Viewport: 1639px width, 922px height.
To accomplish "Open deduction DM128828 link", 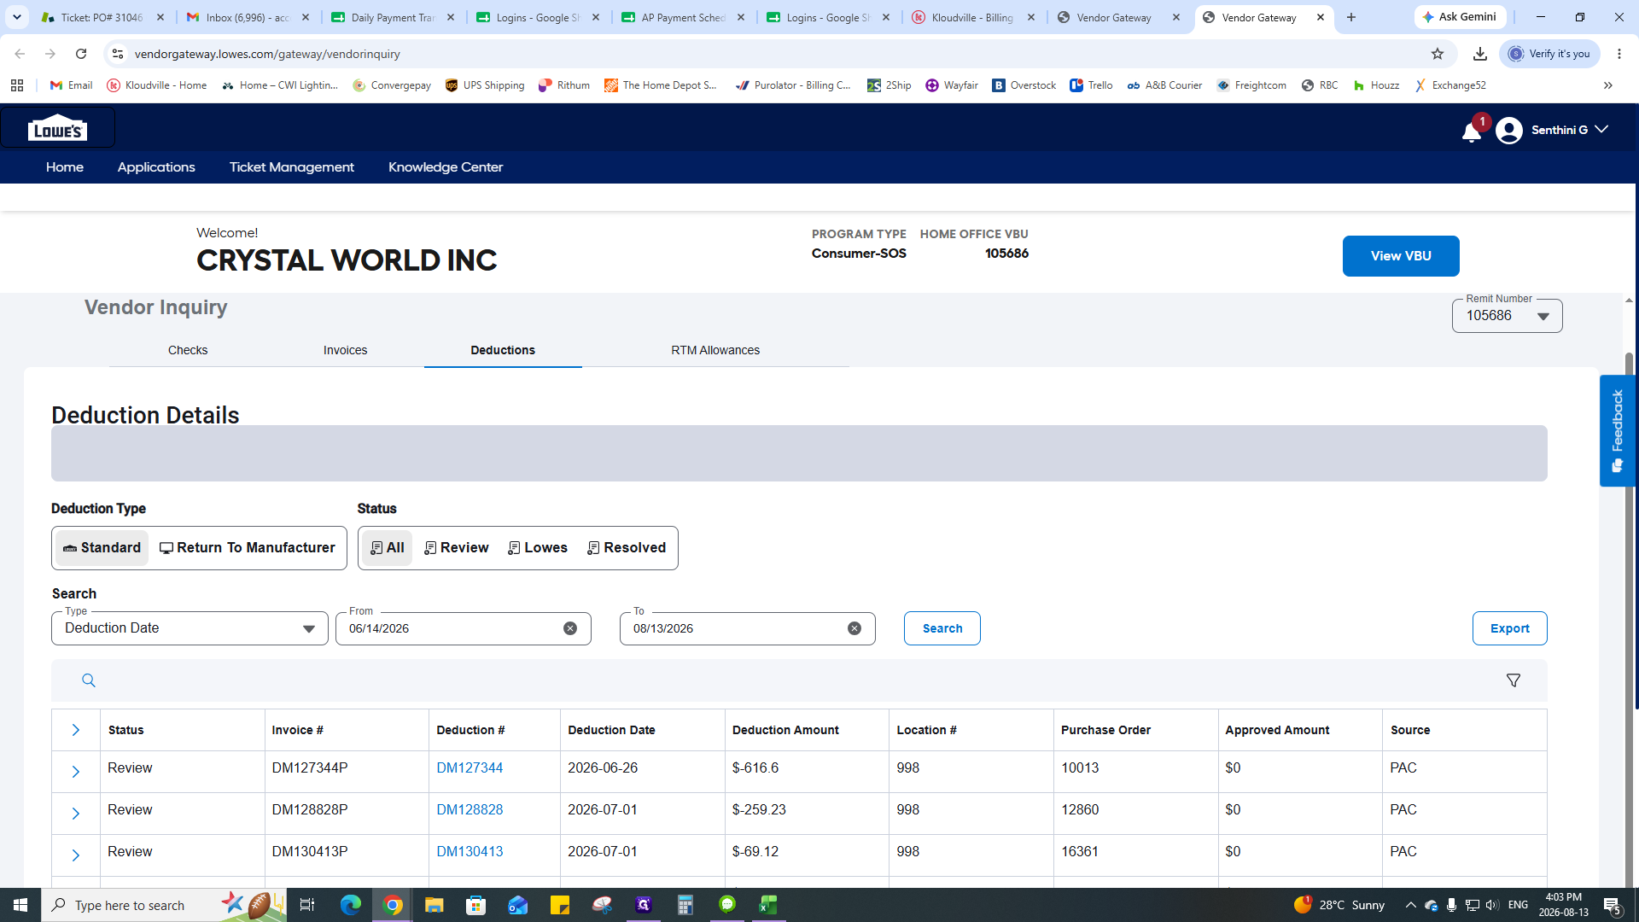I will pos(470,809).
